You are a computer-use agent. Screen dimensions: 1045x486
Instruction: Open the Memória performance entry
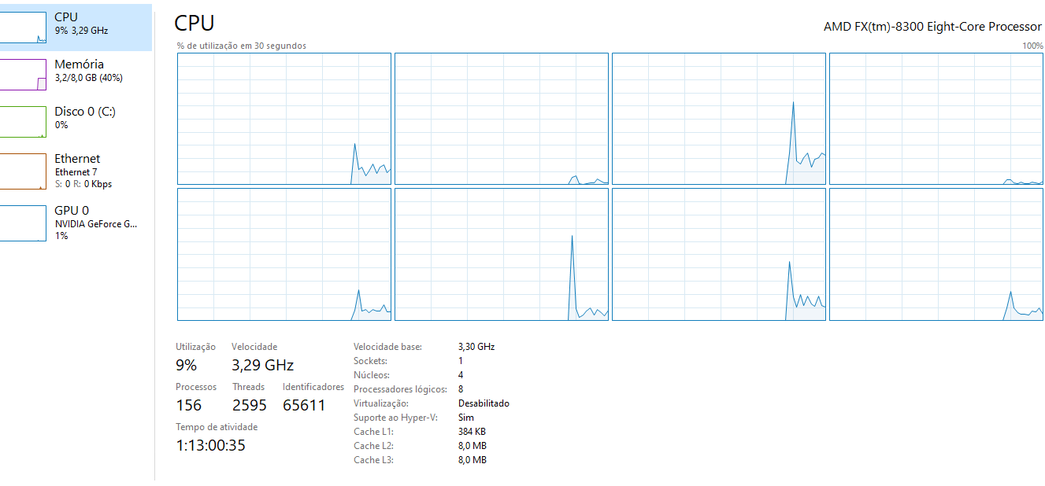tap(76, 75)
